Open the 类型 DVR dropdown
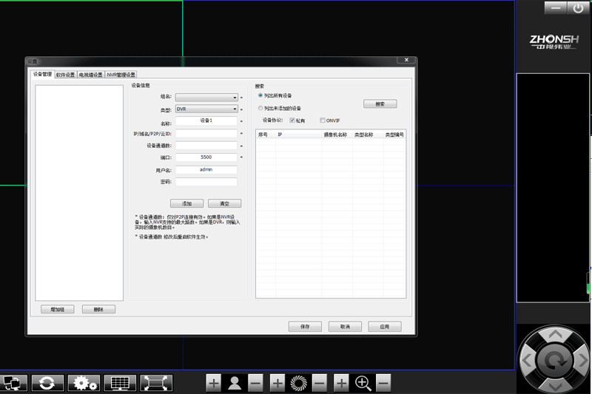The width and height of the screenshot is (592, 394). [x=206, y=109]
